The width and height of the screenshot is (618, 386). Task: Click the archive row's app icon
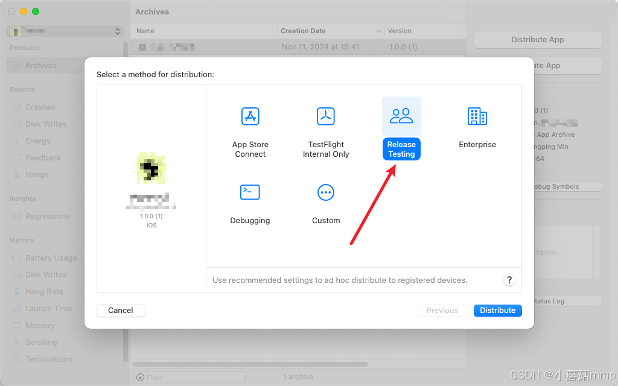(x=142, y=47)
